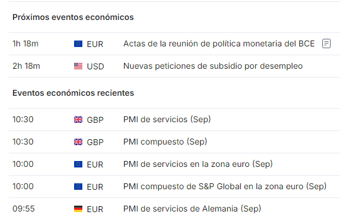Click EU flag beside S&P Global composite PMI
340x218 pixels.
pyautogui.click(x=78, y=187)
